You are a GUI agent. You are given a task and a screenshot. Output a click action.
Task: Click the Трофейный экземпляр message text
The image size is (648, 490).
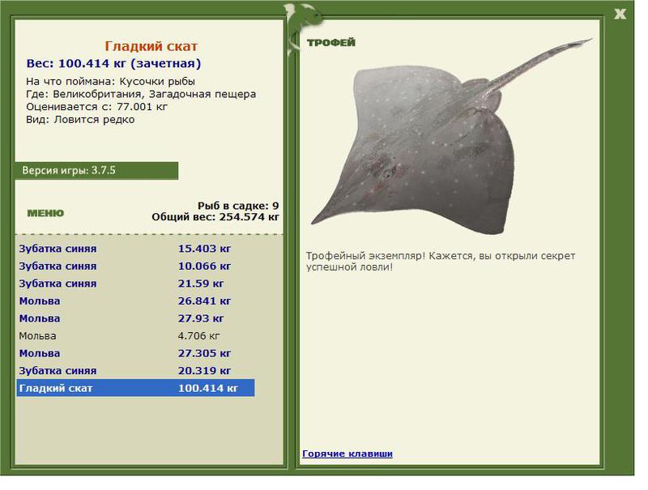(441, 261)
